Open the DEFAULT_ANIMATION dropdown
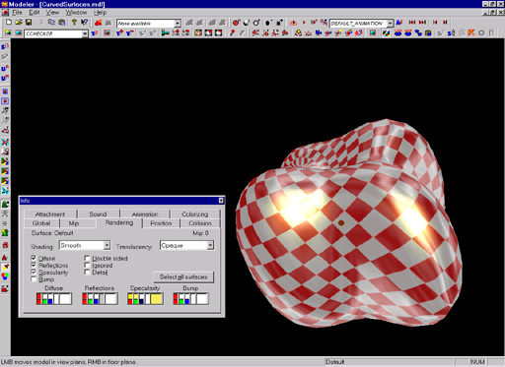This screenshot has height=367, width=505. tap(390, 23)
